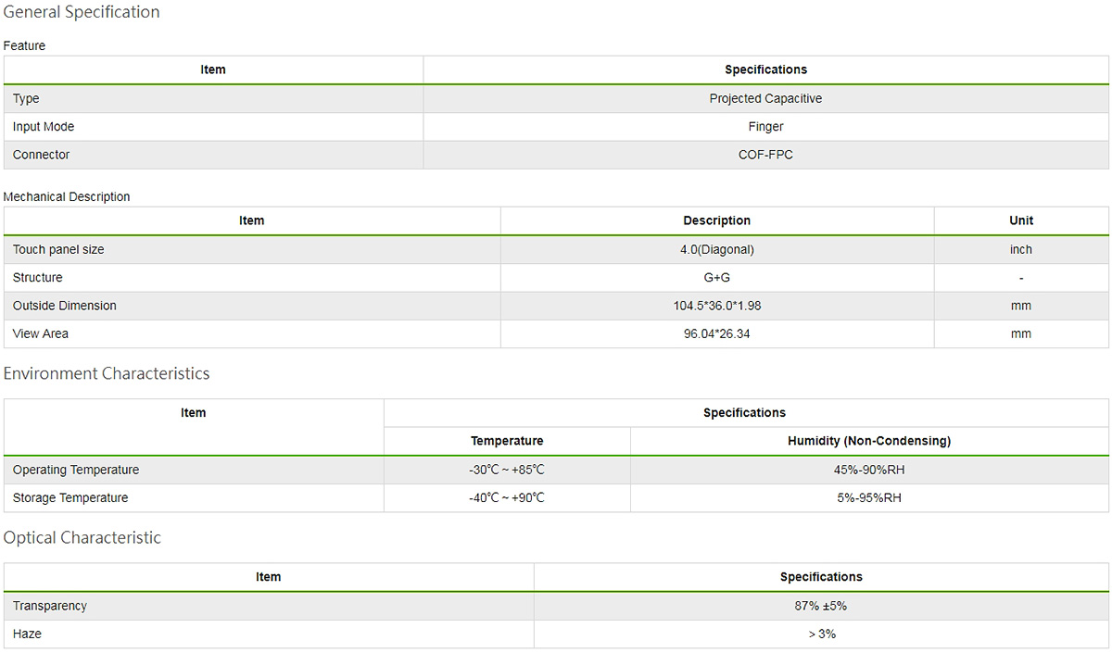Click the Outside Dimension value 104.5*36.0*1.98
1112x653 pixels.
click(716, 306)
